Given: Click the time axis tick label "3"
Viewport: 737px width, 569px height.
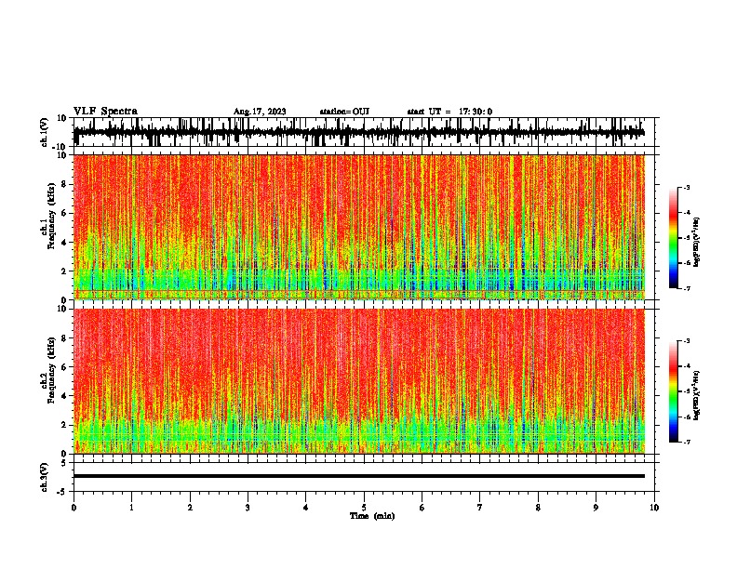Looking at the screenshot, I should click(x=248, y=508).
